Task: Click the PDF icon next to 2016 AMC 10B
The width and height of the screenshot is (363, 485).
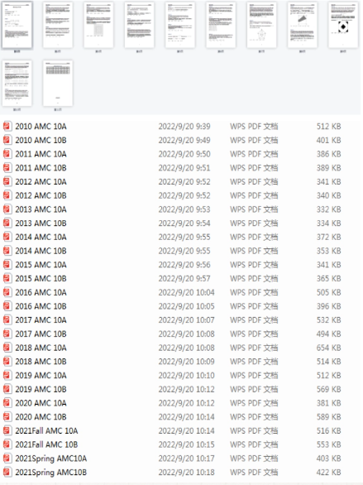Action: pyautogui.click(x=7, y=306)
